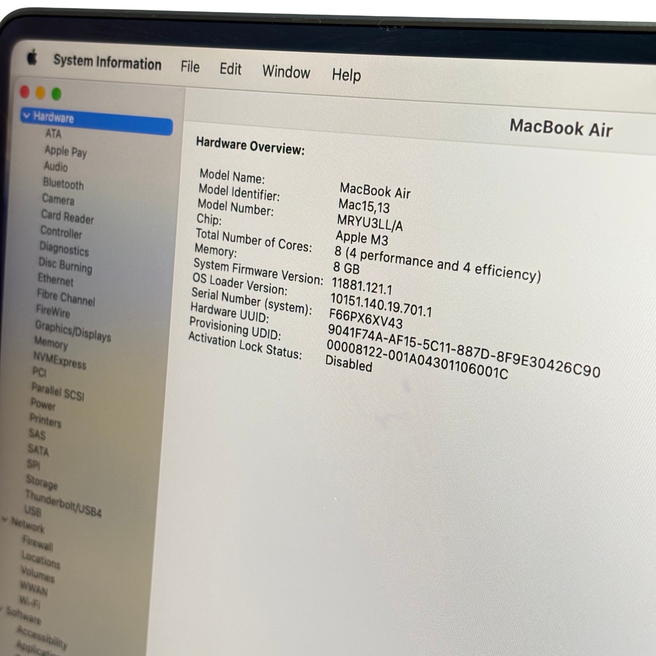Image resolution: width=656 pixels, height=656 pixels.
Task: Click the MacBook Air title header
Action: pos(561,128)
